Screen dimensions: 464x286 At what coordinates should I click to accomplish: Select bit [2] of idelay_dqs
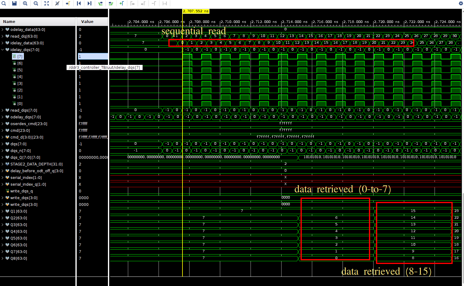17,90
